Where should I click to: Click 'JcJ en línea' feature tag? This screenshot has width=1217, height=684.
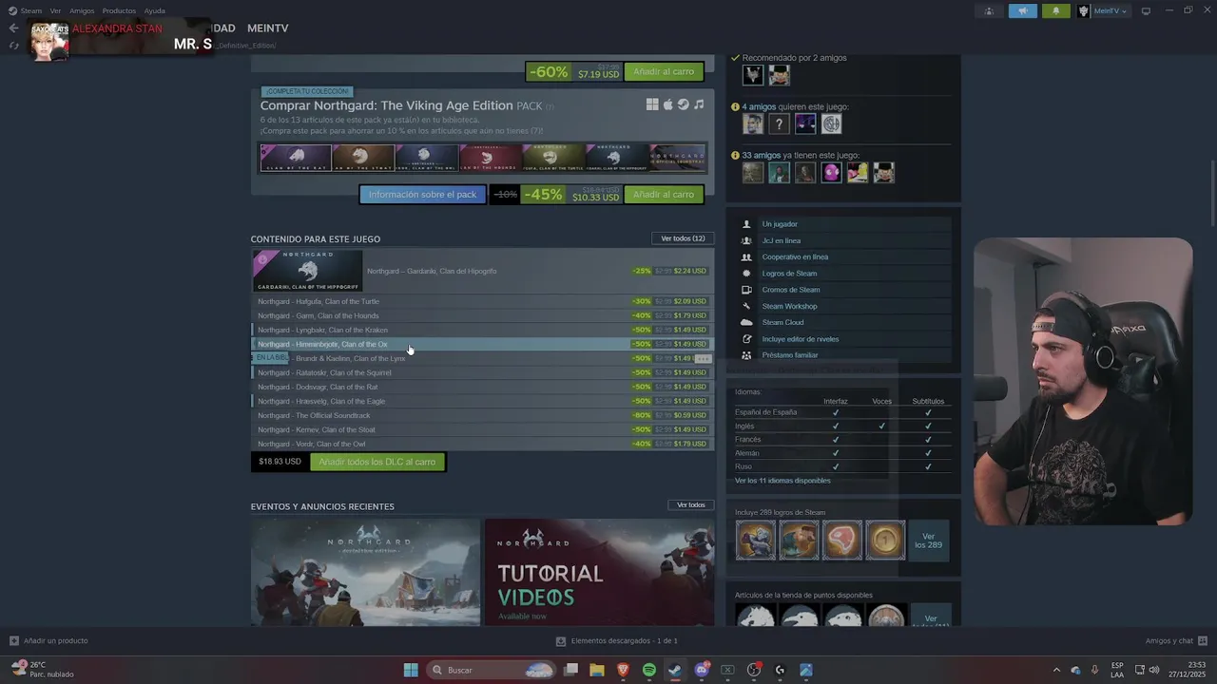pos(782,240)
